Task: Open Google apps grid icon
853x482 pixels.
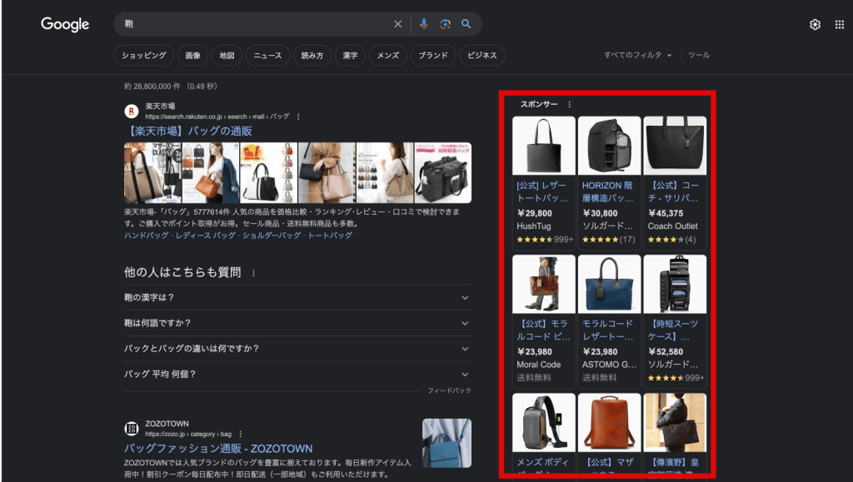Action: click(840, 24)
